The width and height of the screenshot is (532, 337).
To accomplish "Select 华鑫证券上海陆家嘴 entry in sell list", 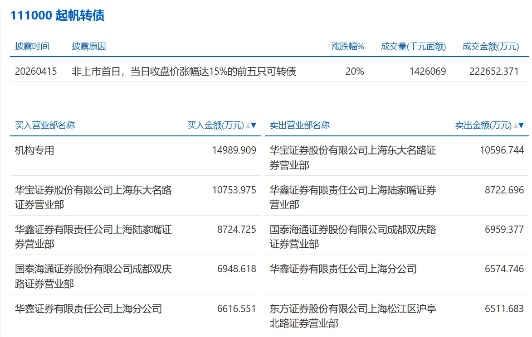I will (352, 197).
